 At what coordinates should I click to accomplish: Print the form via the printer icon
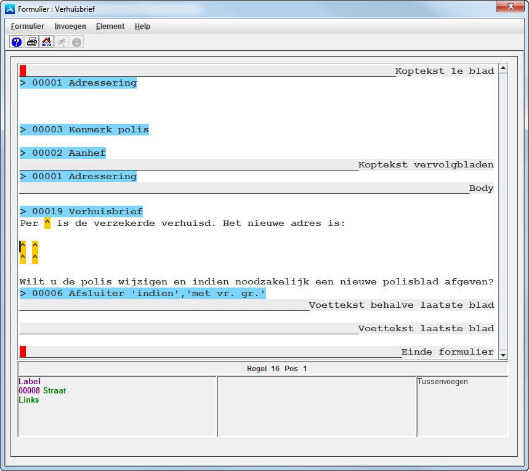click(x=31, y=41)
